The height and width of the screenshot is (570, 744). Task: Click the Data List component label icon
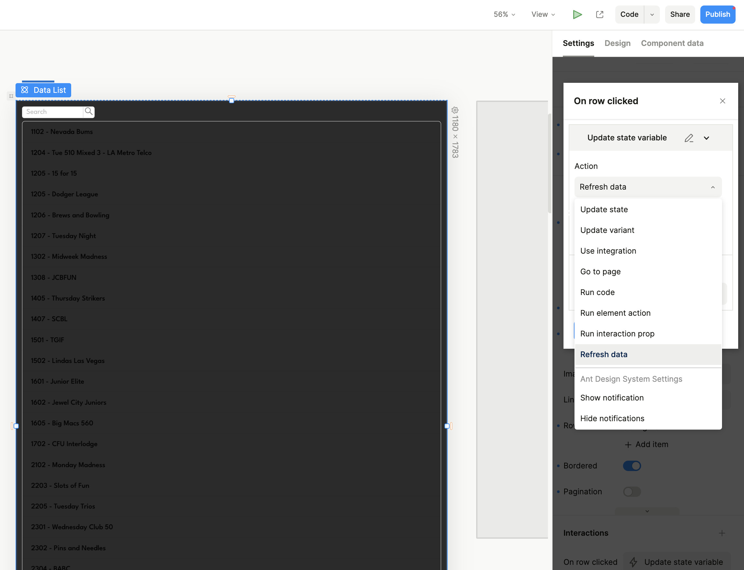[x=25, y=90]
